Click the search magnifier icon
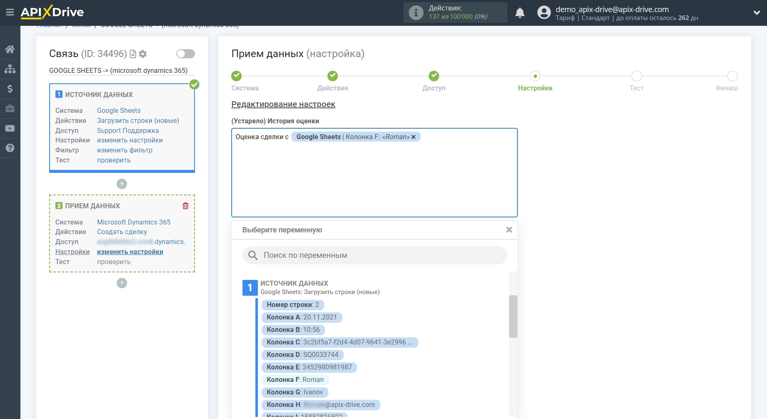Image resolution: width=767 pixels, height=419 pixels. (x=253, y=255)
